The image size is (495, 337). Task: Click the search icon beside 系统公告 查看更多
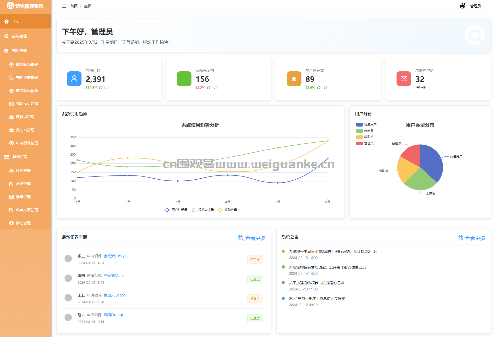click(461, 238)
